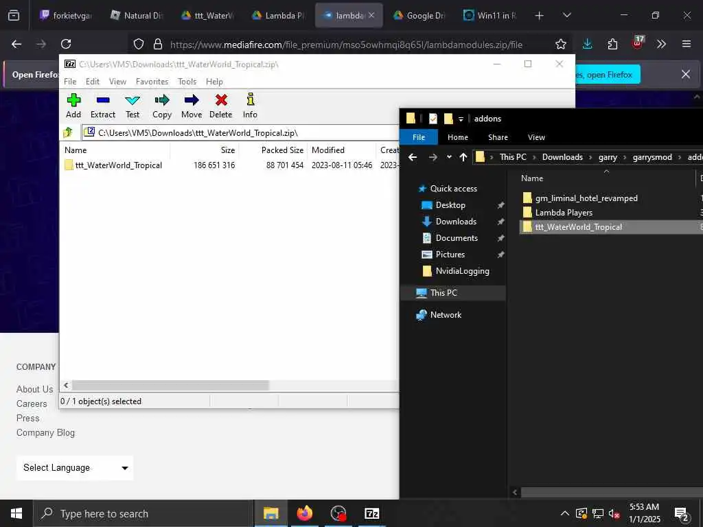Image resolution: width=703 pixels, height=527 pixels.
Task: Open the Edit menu in 7-Zip
Action: tap(93, 82)
